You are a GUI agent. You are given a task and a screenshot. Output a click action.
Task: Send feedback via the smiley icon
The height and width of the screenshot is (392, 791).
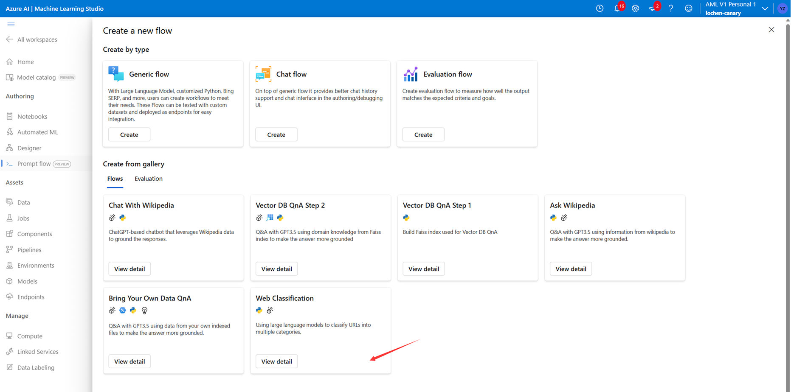pyautogui.click(x=689, y=8)
